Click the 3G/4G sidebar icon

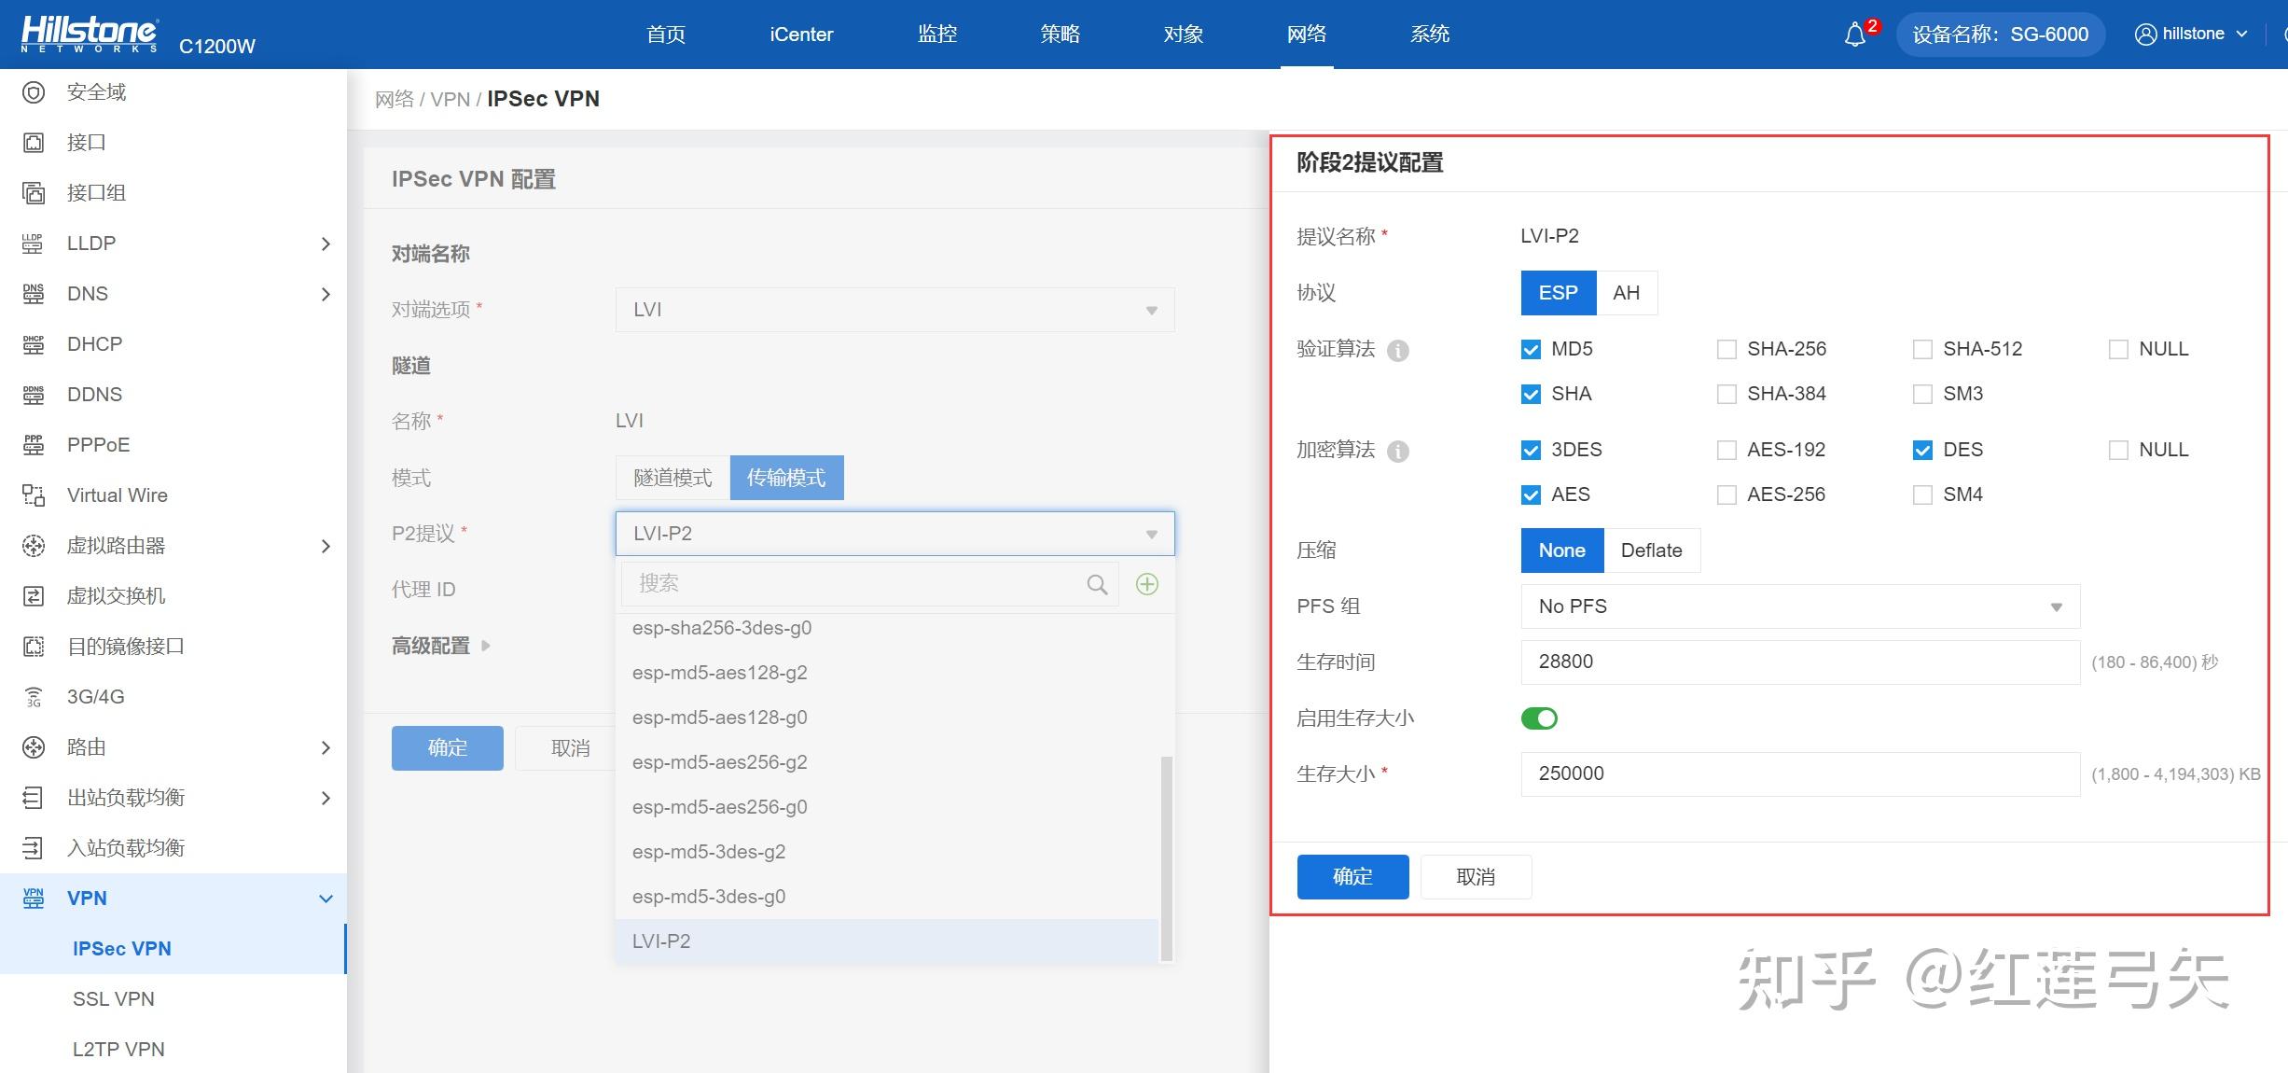tap(33, 696)
